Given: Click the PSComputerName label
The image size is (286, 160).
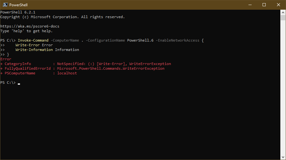Looking at the screenshot, I should tap(20, 73).
